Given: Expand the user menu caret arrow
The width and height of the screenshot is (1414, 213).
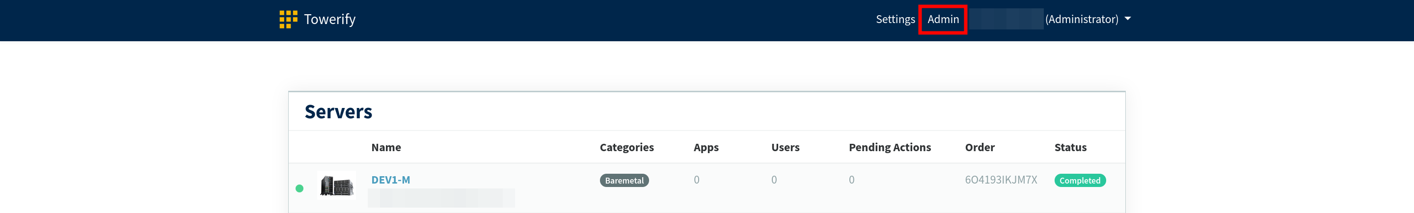Looking at the screenshot, I should 1127,19.
